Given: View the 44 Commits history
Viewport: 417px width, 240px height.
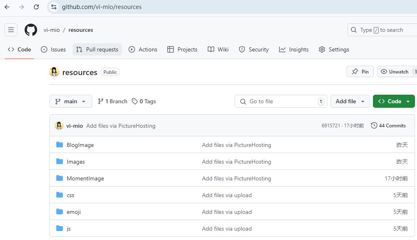Looking at the screenshot, I should point(388,126).
